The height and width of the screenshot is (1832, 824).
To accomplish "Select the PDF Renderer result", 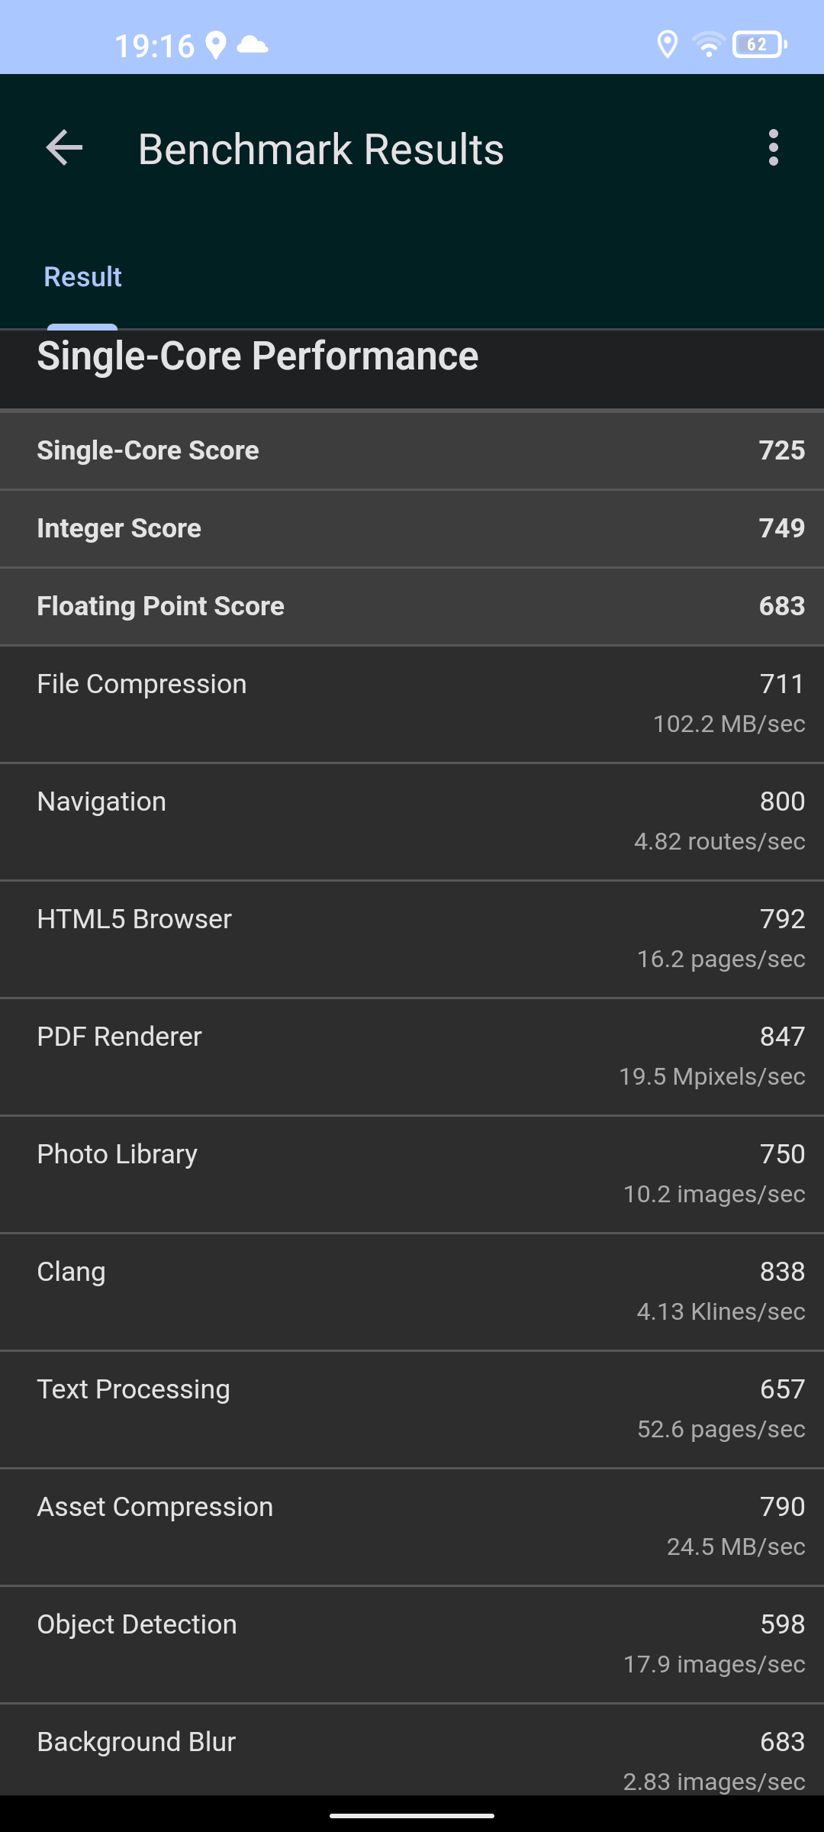I will tap(412, 1056).
